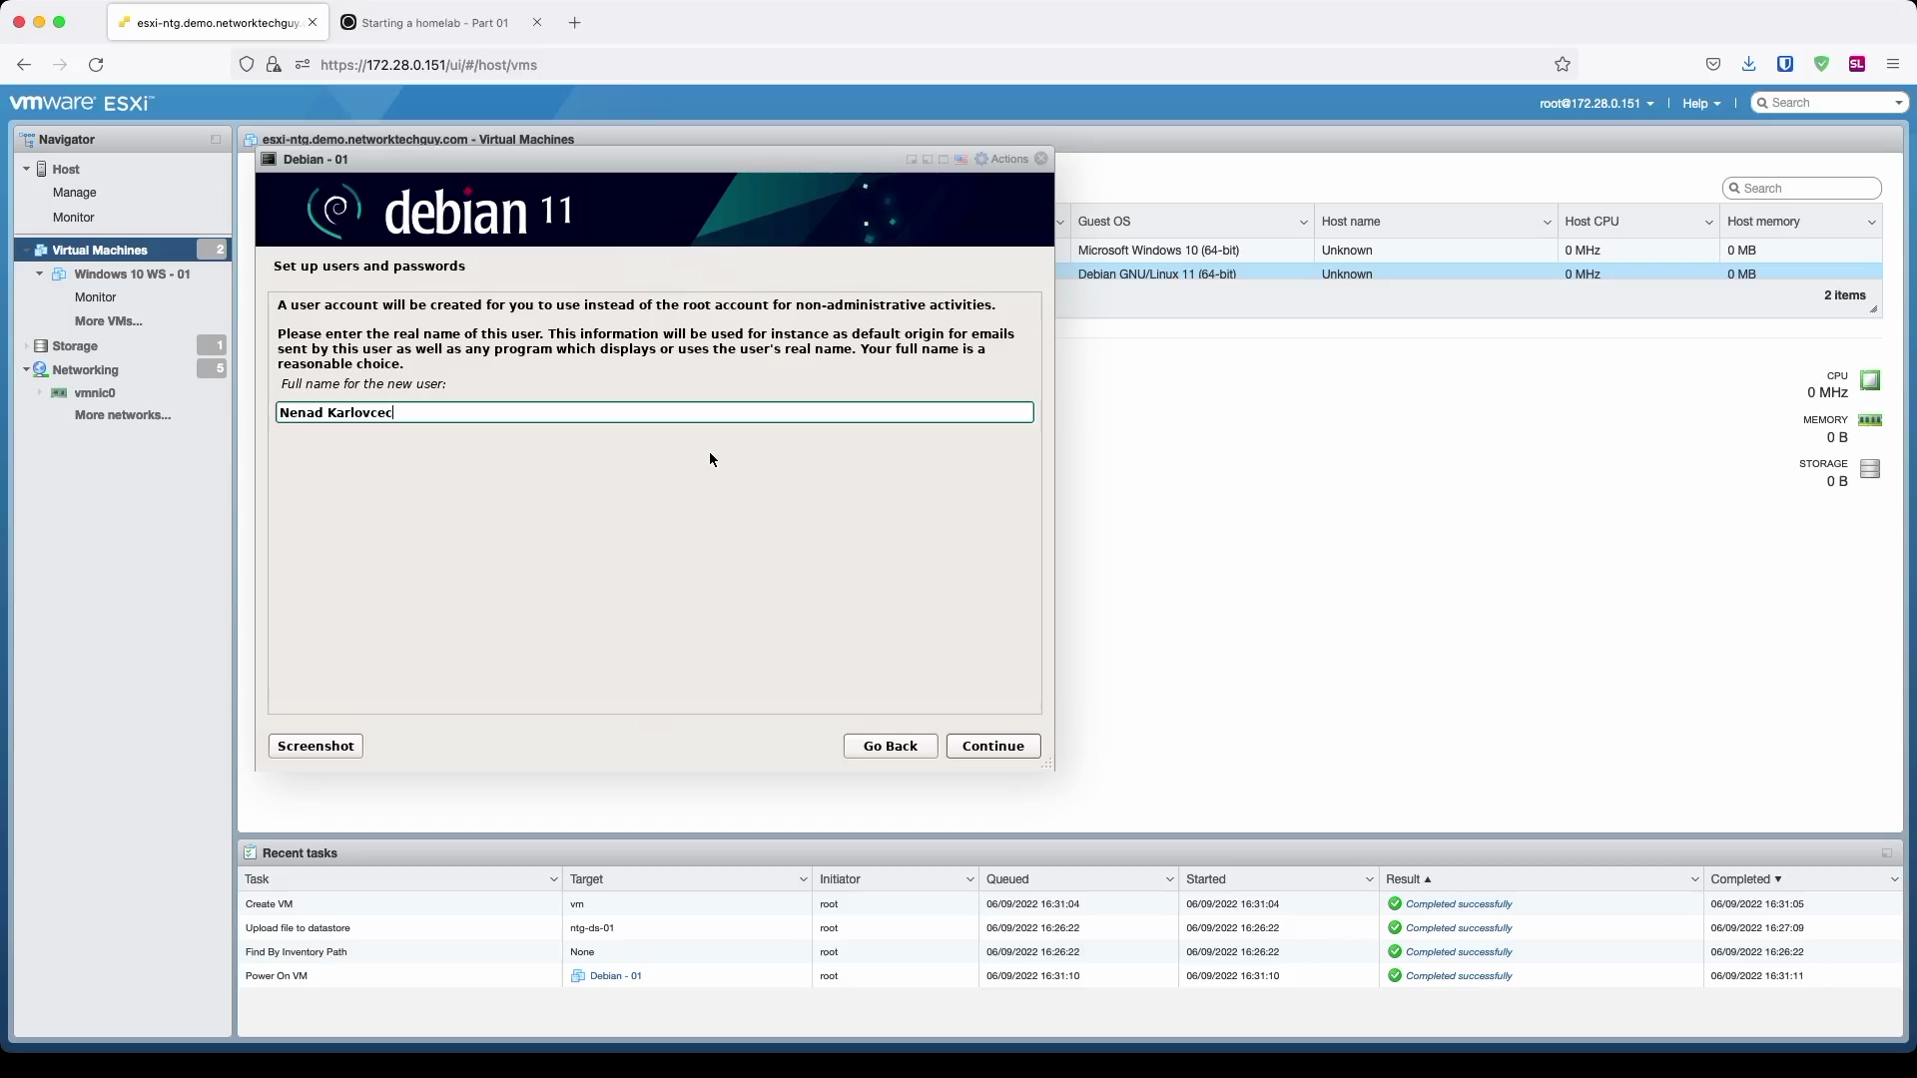Viewport: 1917px width, 1078px height.
Task: Open the Pocket save icon in the toolbar
Action: click(x=1713, y=65)
